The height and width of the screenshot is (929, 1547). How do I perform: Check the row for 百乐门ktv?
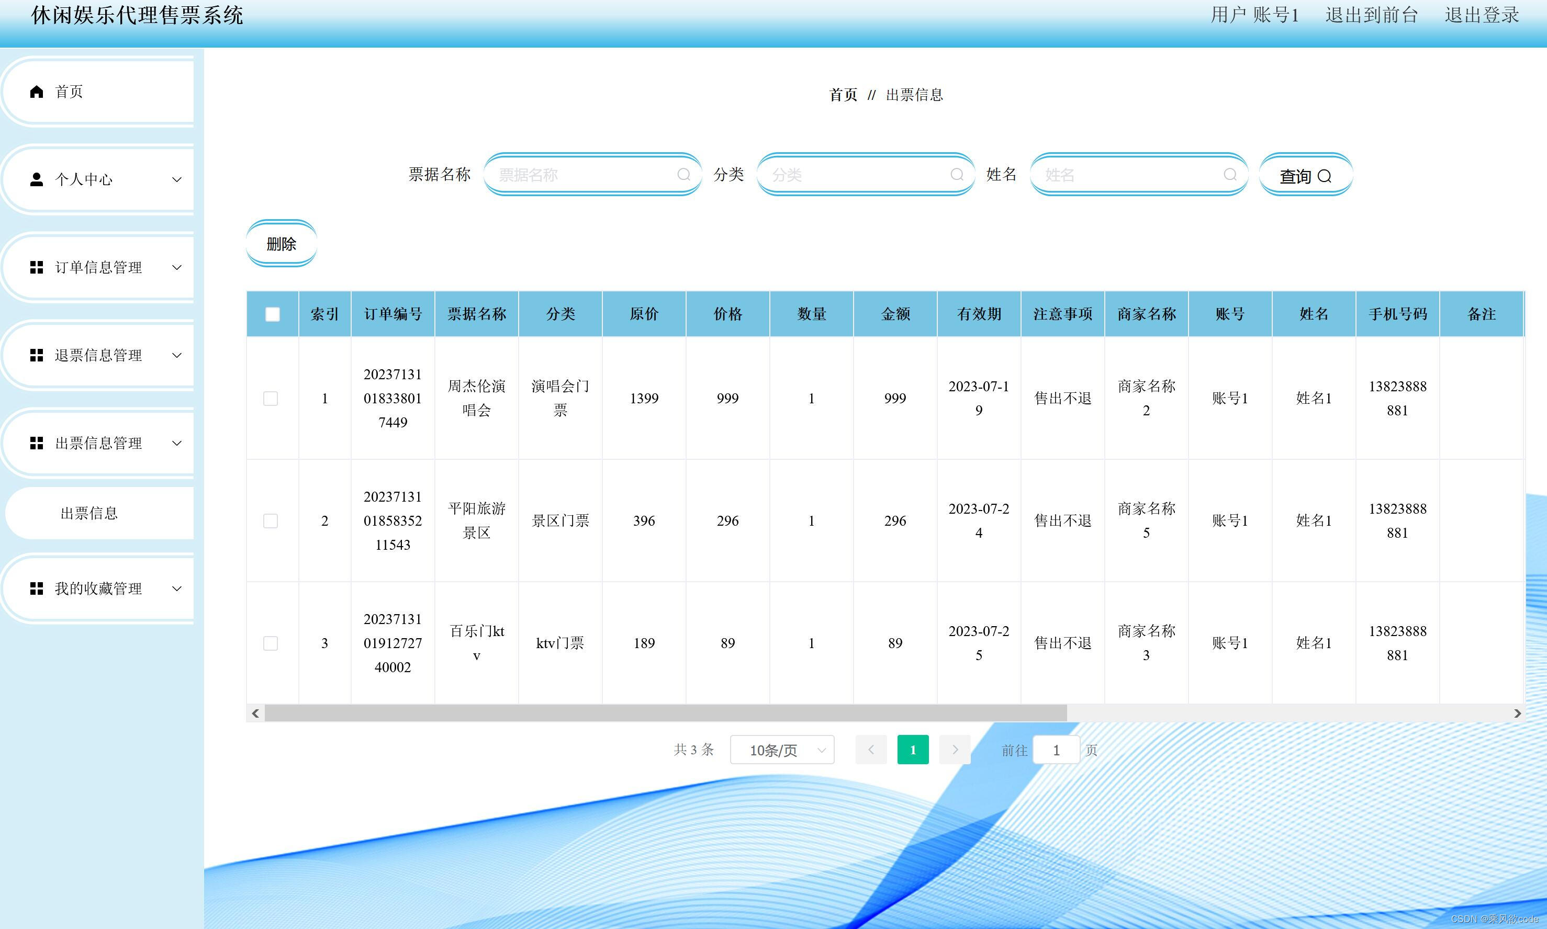click(271, 643)
